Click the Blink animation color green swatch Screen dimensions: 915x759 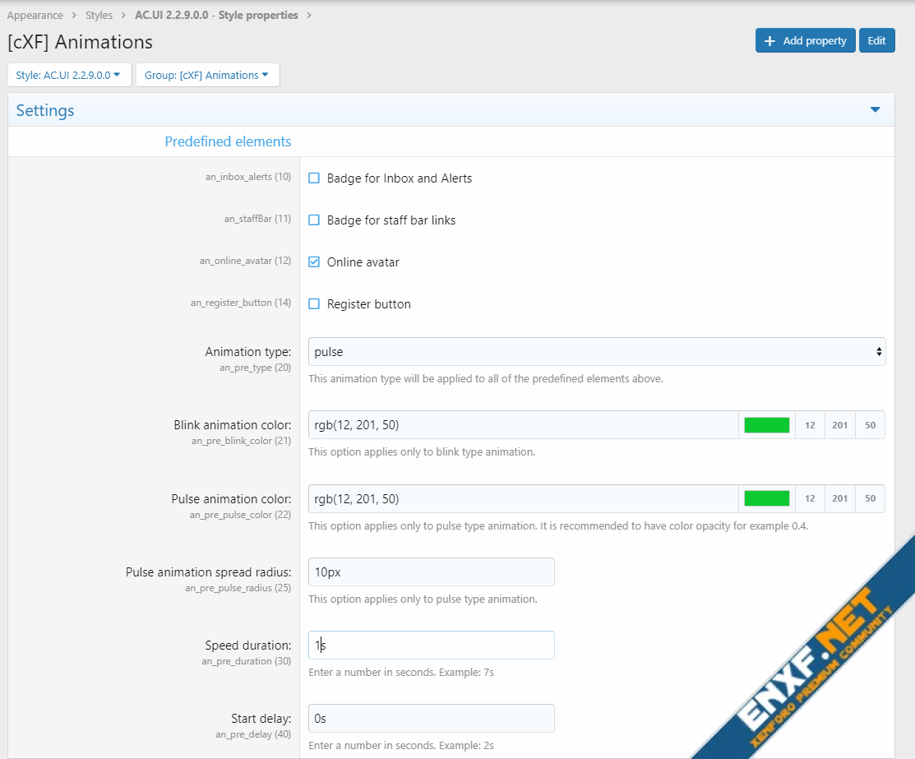766,425
